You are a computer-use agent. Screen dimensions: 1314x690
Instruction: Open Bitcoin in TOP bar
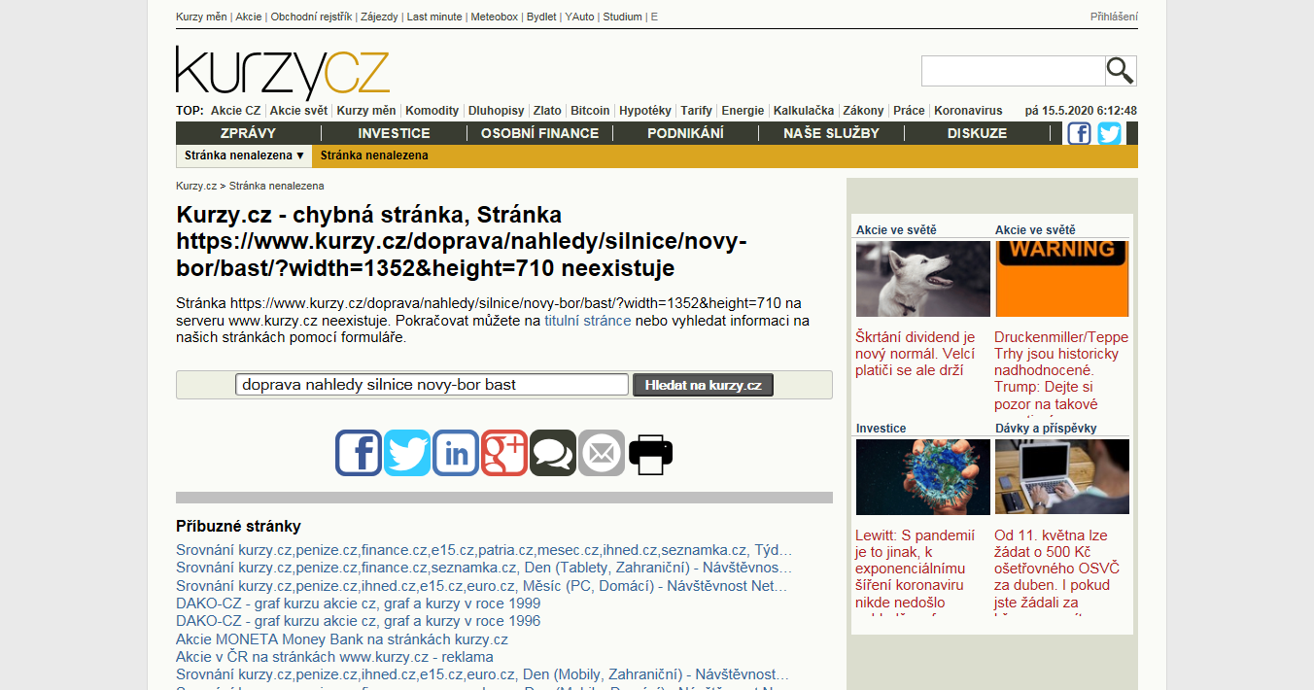click(x=590, y=111)
